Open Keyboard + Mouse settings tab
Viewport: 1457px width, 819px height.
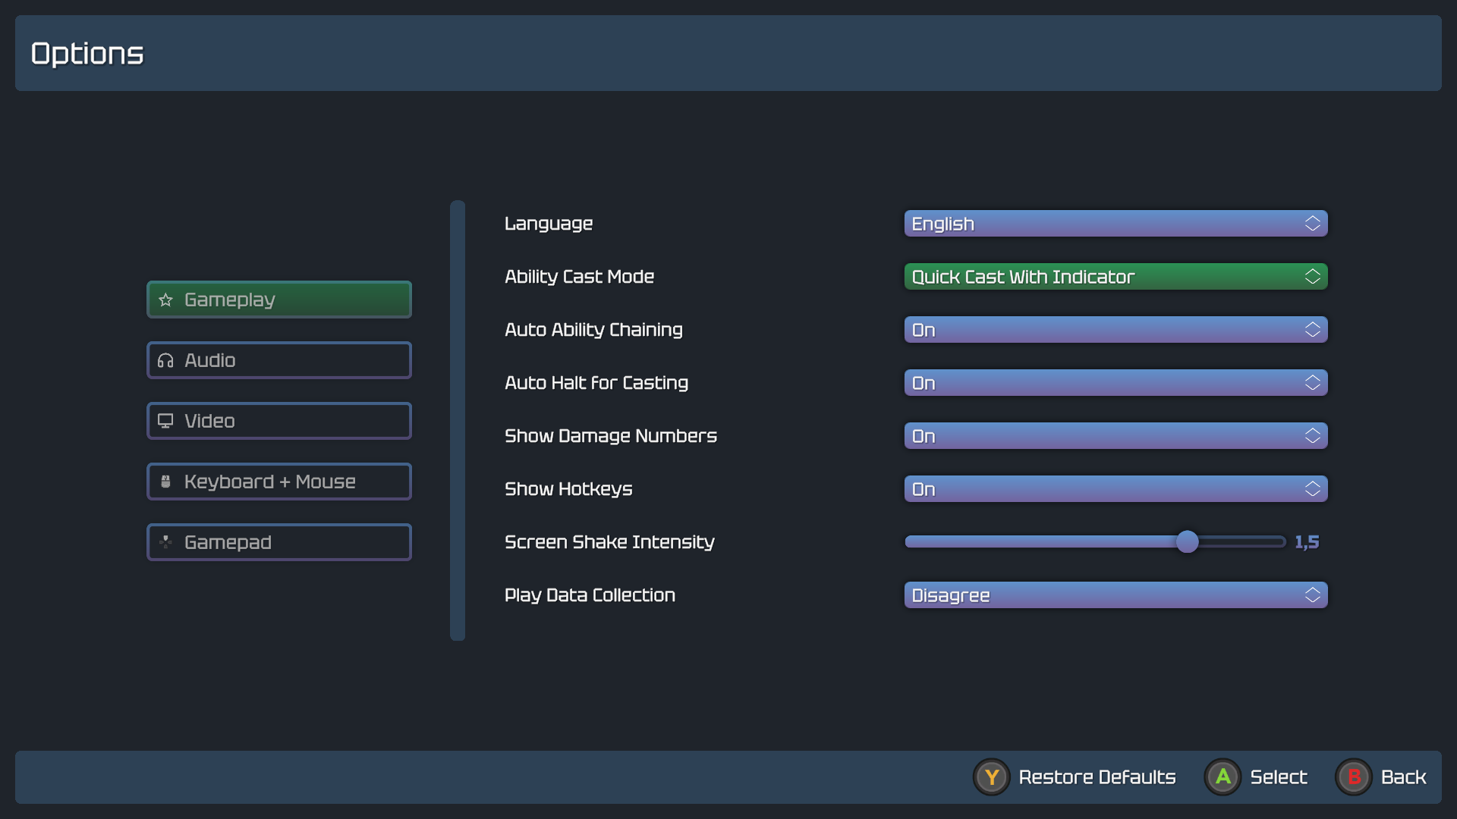[x=279, y=482]
